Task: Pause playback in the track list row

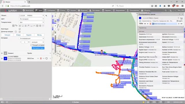Action: click(x=41, y=58)
